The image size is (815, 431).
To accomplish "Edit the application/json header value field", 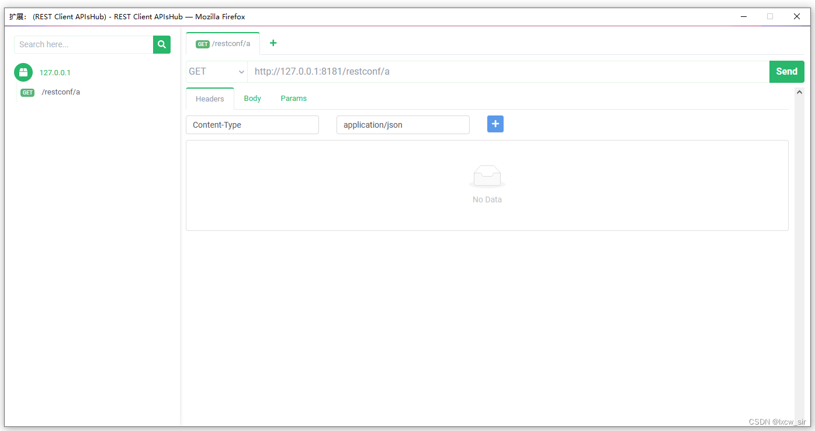I will tap(403, 125).
